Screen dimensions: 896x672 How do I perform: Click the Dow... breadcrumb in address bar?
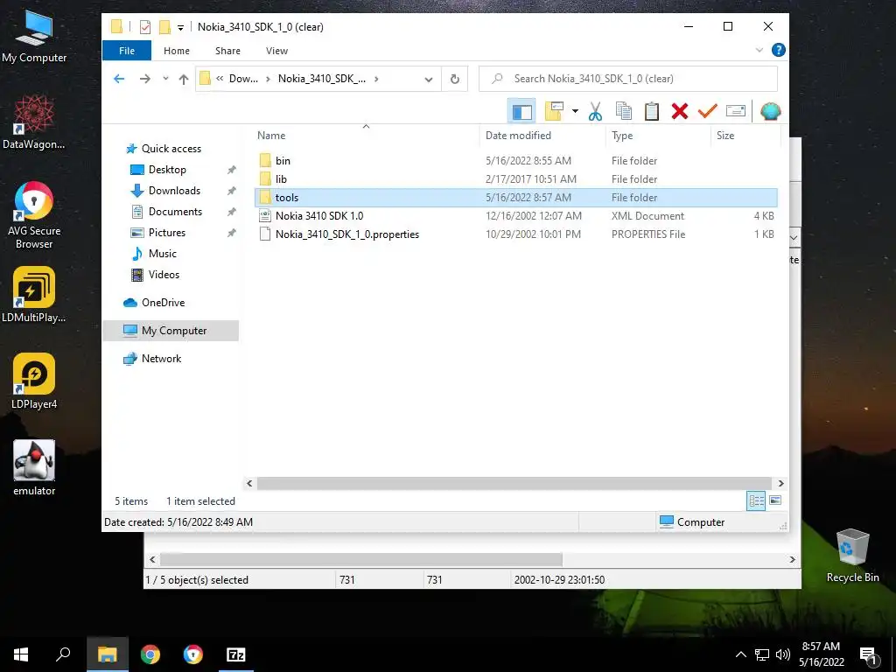243,79
